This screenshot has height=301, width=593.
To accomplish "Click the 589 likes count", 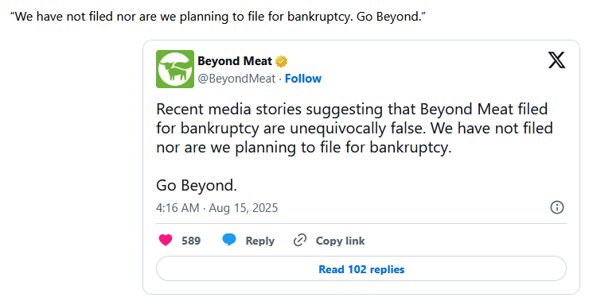I will click(191, 241).
